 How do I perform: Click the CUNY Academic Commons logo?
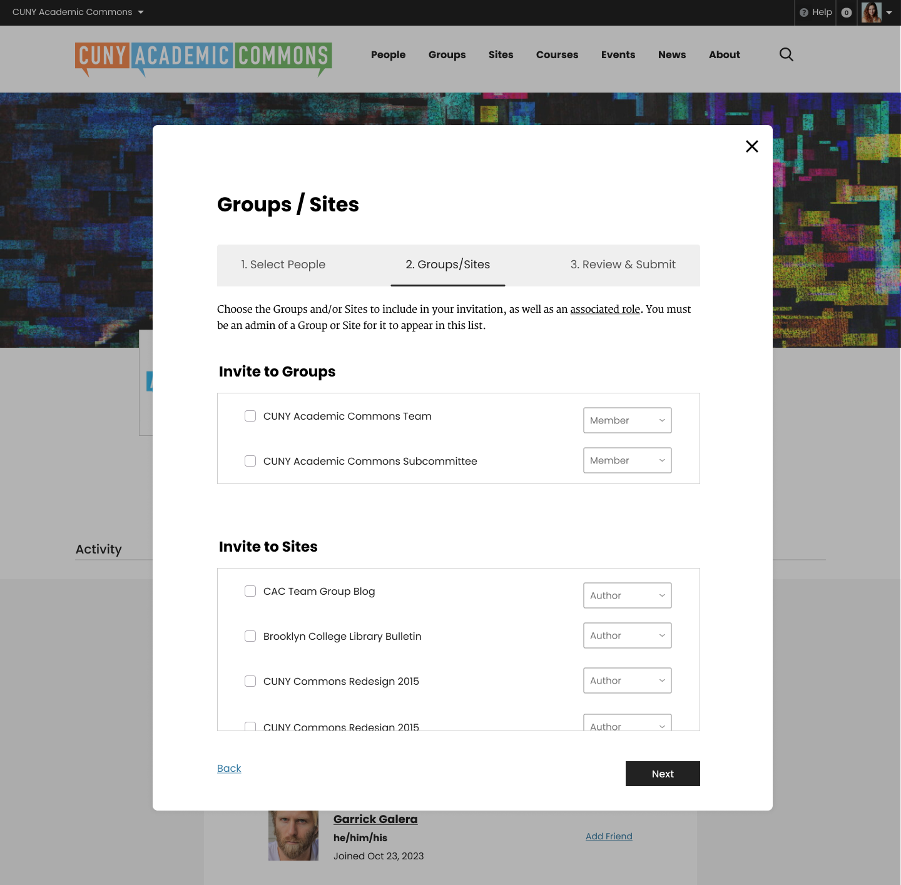coord(203,59)
